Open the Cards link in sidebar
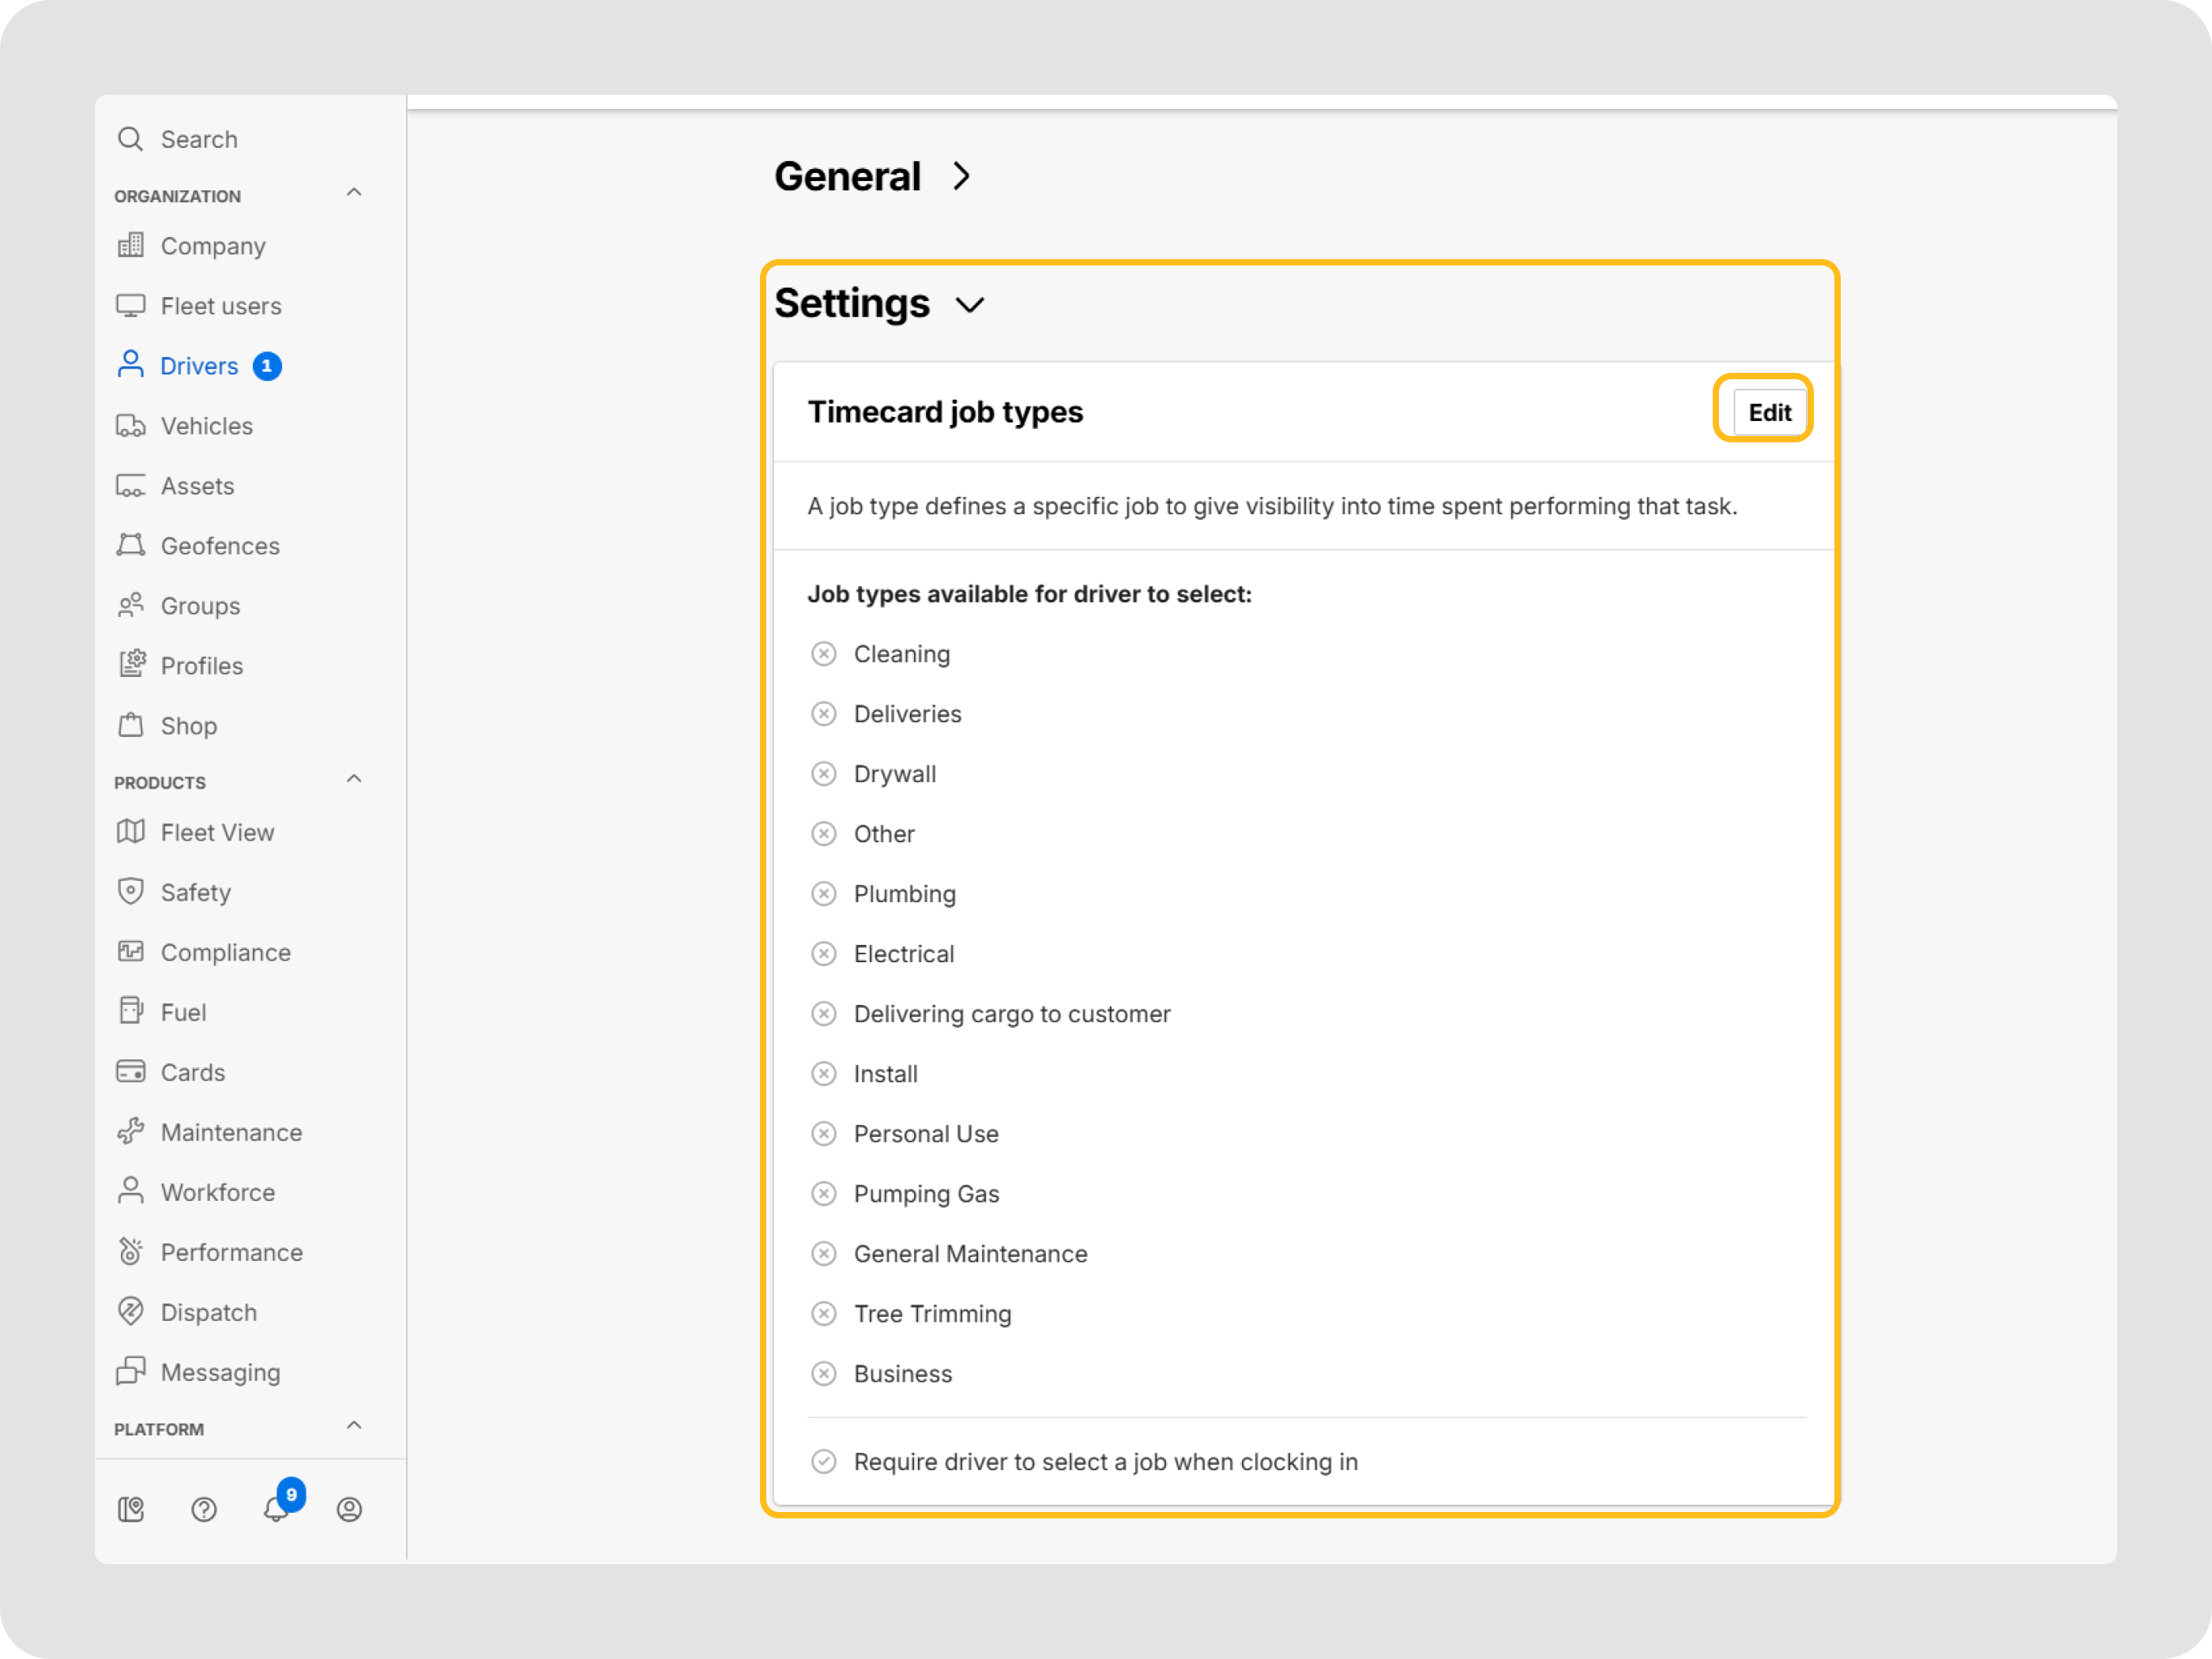The height and width of the screenshot is (1659, 2212). [193, 1072]
